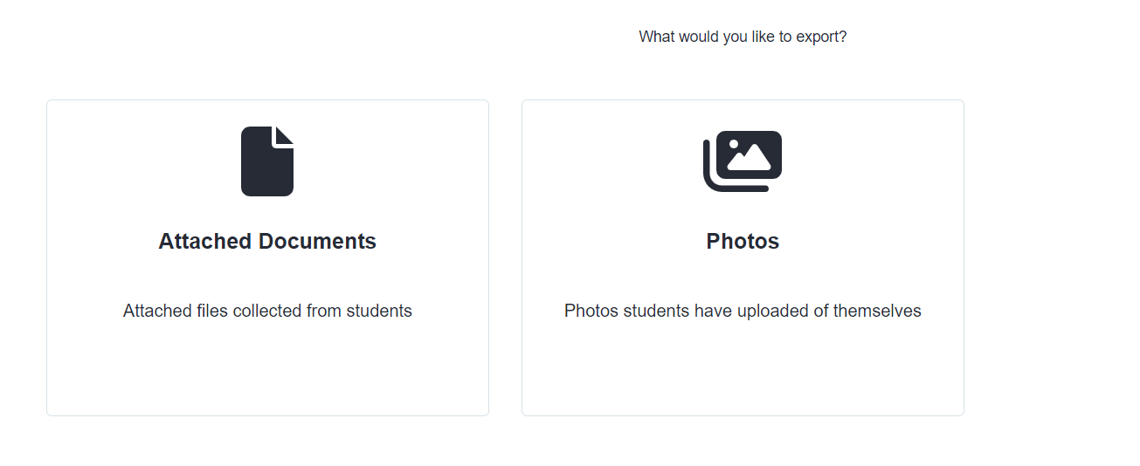
Task: Click the folded corner of the file icon
Action: [x=285, y=135]
